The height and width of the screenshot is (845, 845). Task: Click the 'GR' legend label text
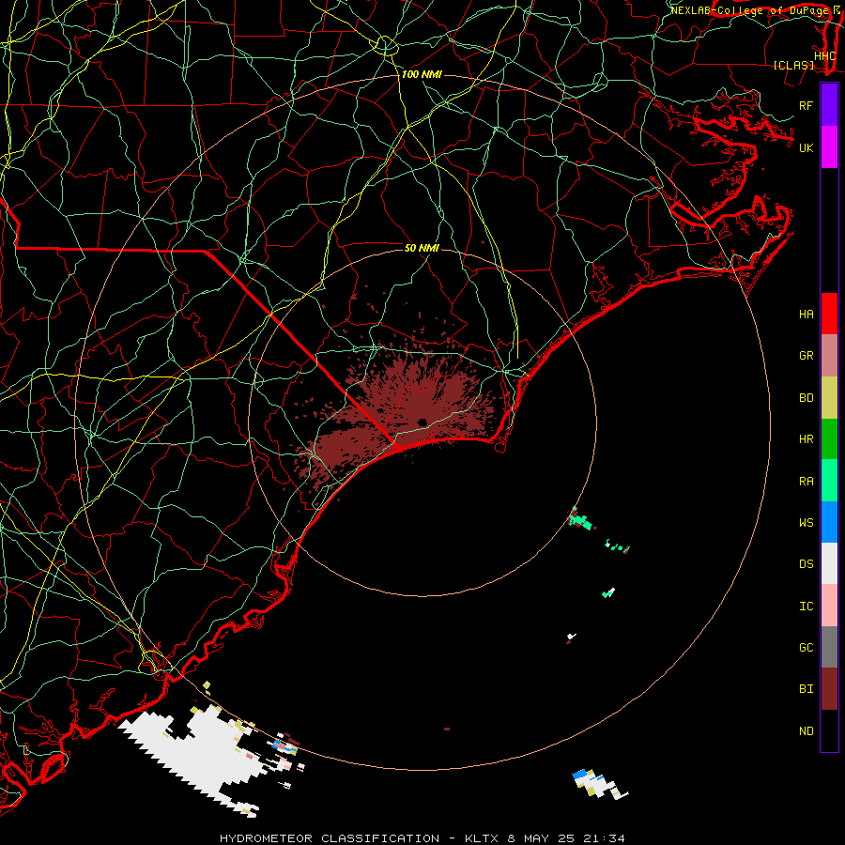(x=807, y=356)
